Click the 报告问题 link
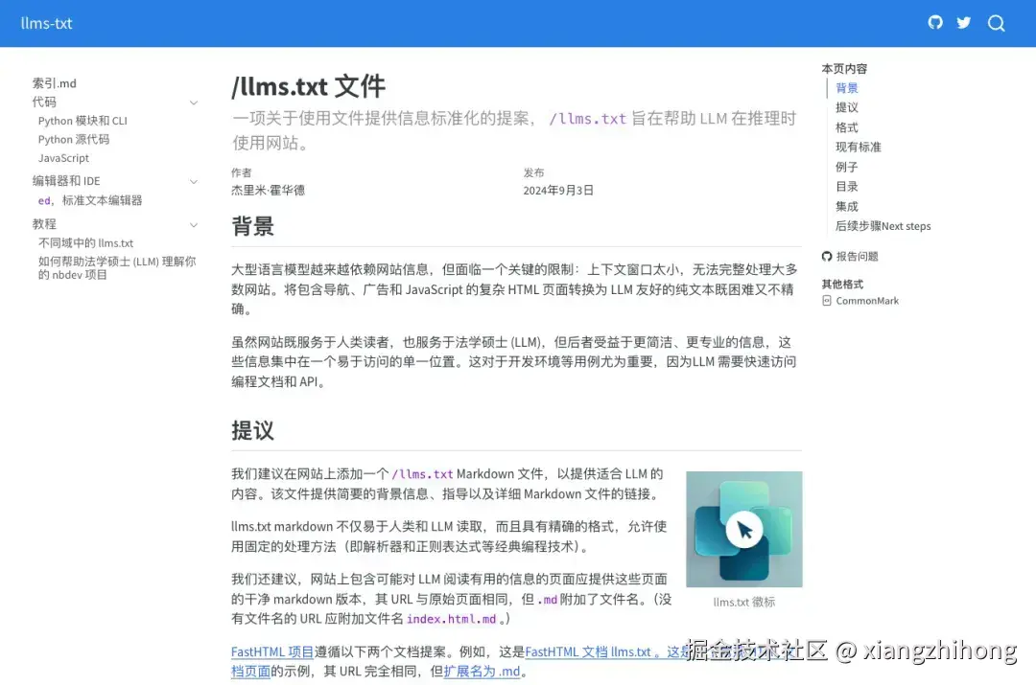This screenshot has height=685, width=1036. coord(857,256)
